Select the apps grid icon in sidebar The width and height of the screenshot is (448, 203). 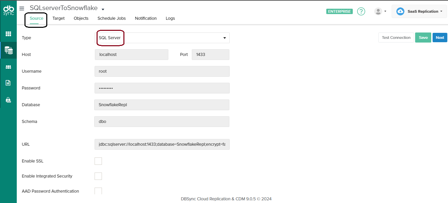pos(8,33)
